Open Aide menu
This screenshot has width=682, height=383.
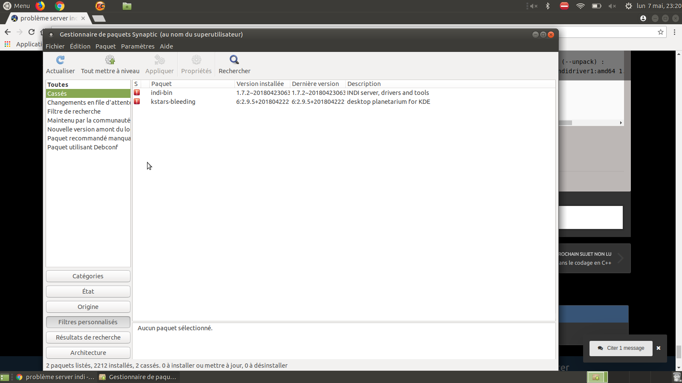[x=166, y=46]
